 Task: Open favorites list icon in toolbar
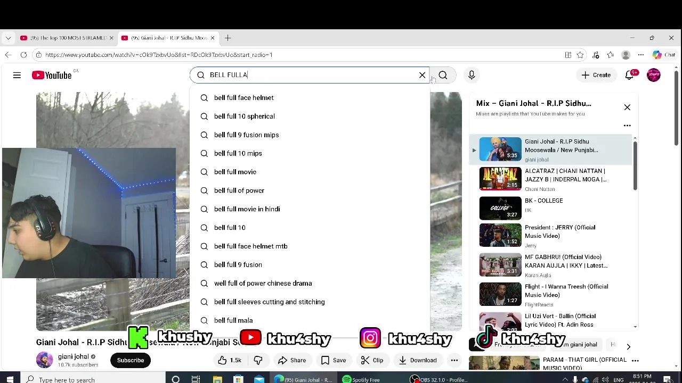[611, 55]
